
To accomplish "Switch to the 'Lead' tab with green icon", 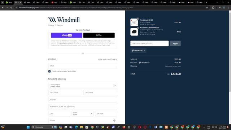I will point(73,3).
